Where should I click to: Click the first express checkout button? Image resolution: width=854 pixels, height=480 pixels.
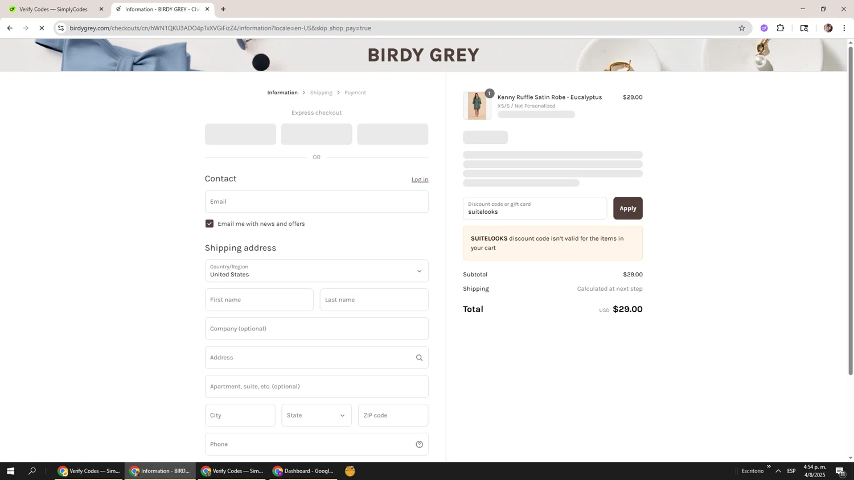coord(240,134)
